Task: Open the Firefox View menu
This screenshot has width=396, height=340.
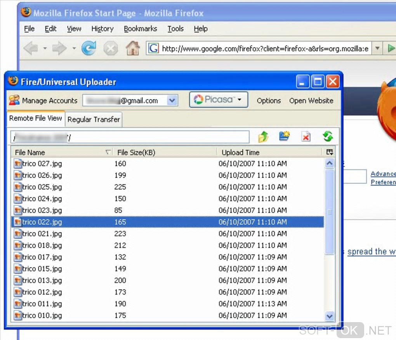Action: click(74, 29)
